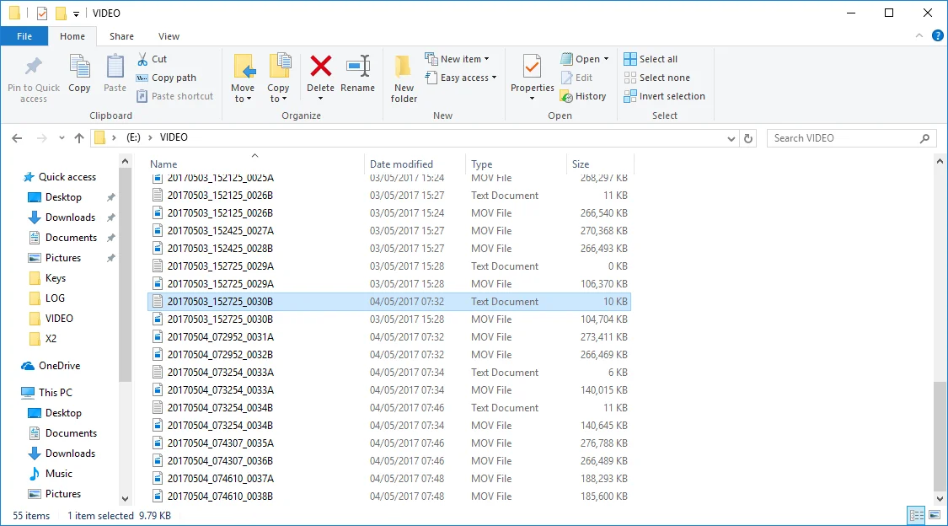Viewport: 948px width, 526px height.
Task: Open the Keys folder in sidebar
Action: pos(55,278)
